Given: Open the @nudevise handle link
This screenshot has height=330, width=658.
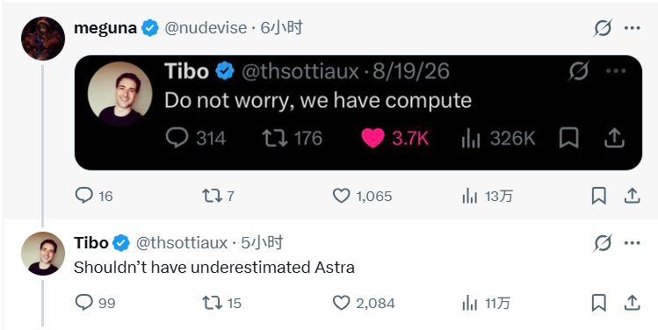Looking at the screenshot, I should pos(206,28).
